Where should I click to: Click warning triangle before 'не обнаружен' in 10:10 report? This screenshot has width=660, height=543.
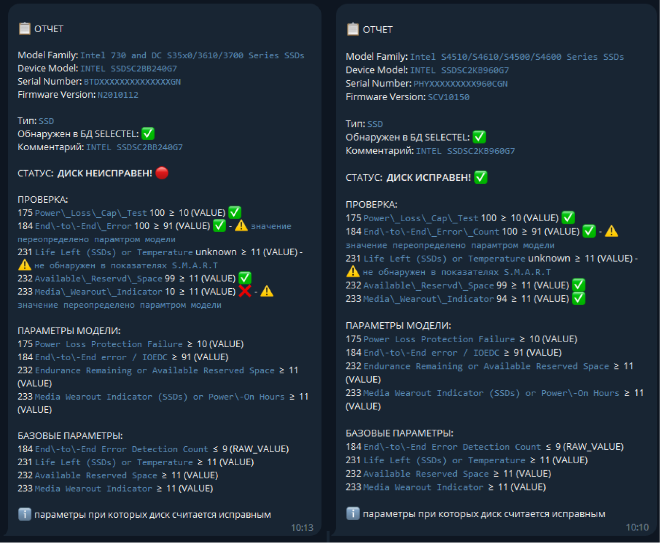(353, 272)
